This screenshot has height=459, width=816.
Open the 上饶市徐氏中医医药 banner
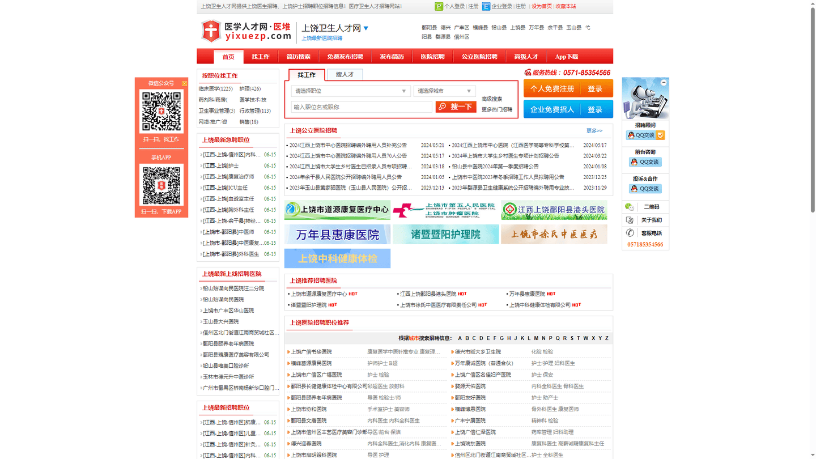click(x=554, y=235)
